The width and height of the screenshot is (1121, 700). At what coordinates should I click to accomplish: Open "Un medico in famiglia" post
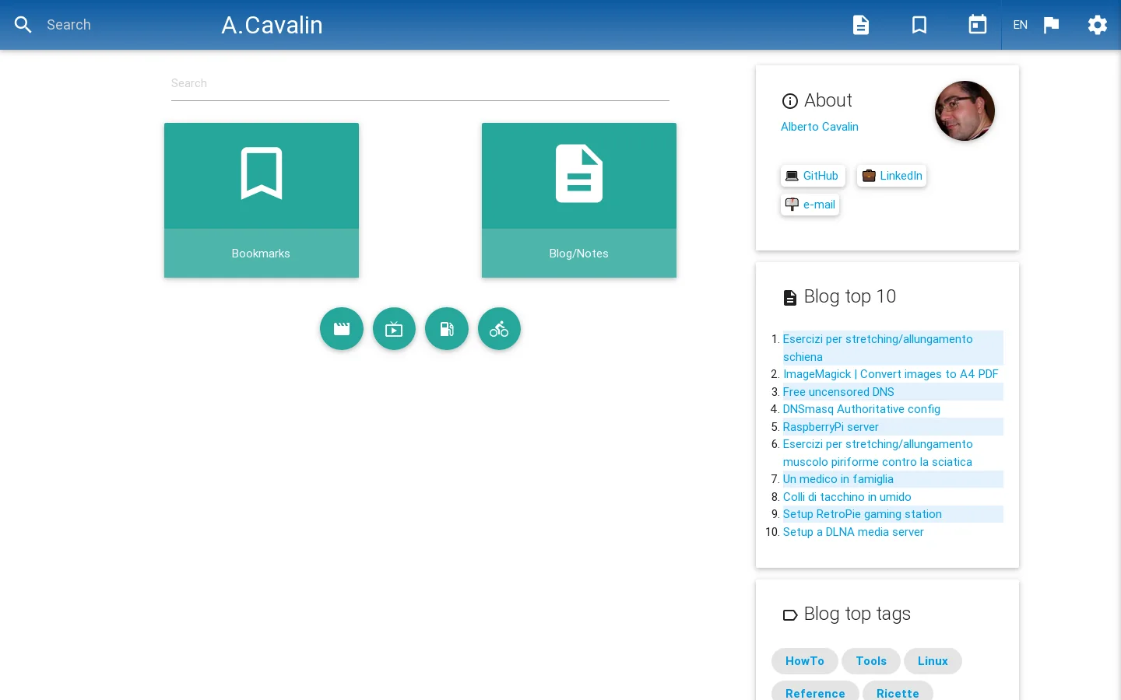click(x=838, y=479)
